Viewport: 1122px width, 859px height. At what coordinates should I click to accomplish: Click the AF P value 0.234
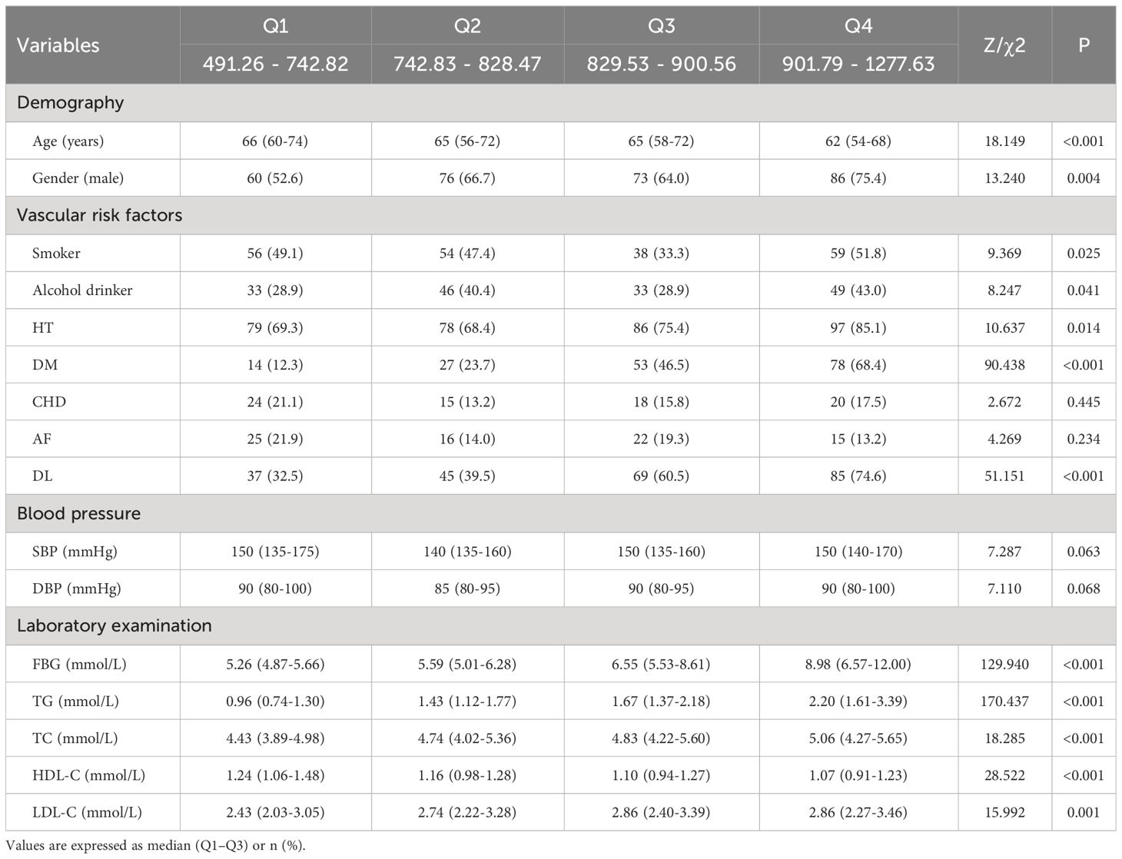[x=1084, y=439]
